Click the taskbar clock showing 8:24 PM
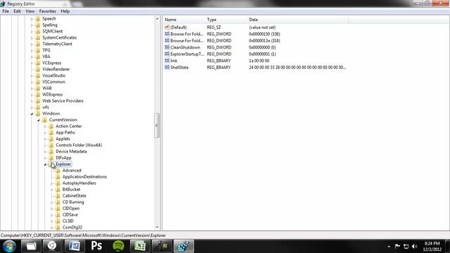Screen dimensions: 450x253 (x=432, y=247)
